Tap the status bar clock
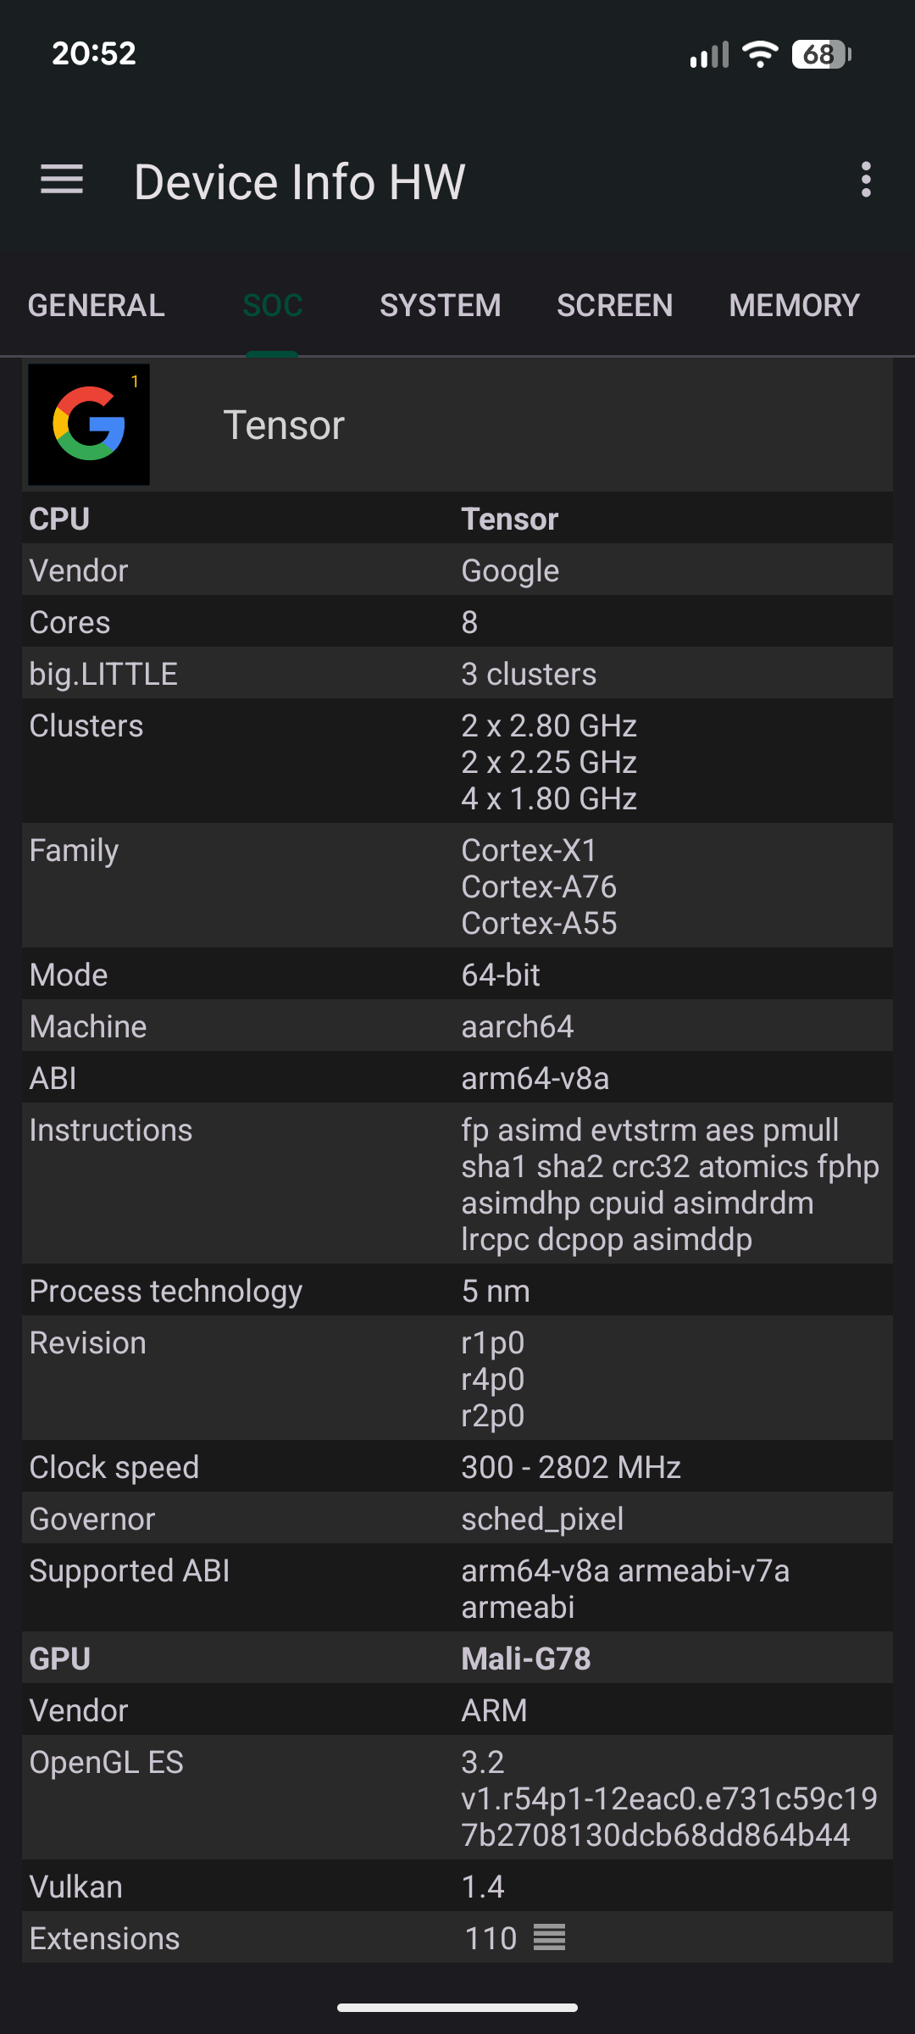Image resolution: width=915 pixels, height=2034 pixels. pyautogui.click(x=94, y=53)
